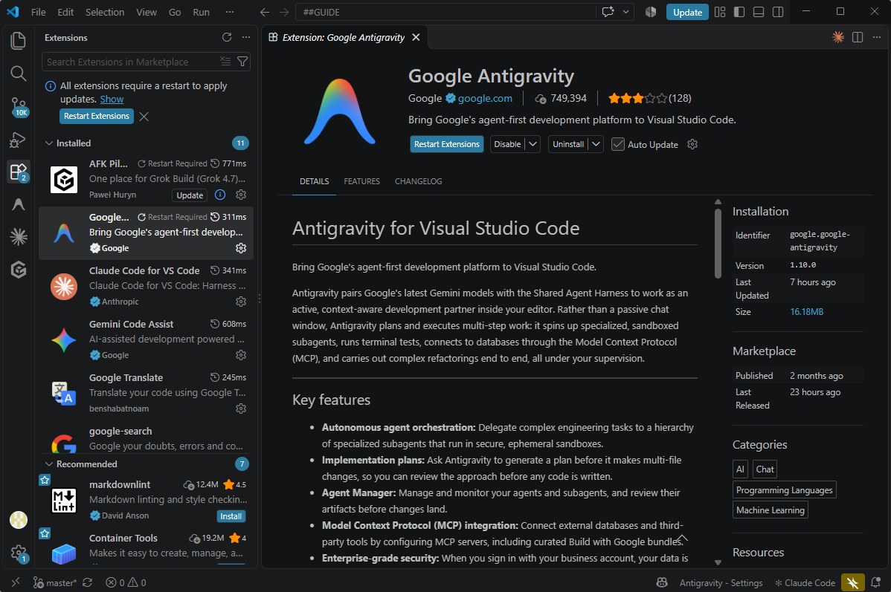
Task: Install the markdownlint extension
Action: [x=231, y=516]
